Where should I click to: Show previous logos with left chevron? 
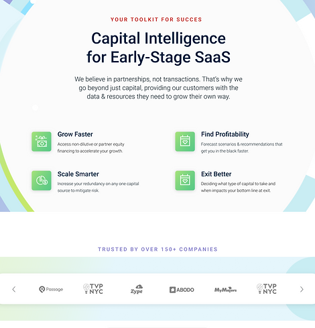14,289
